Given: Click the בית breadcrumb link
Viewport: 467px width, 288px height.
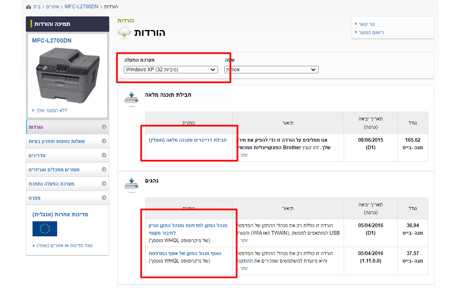Looking at the screenshot, I should point(37,7).
